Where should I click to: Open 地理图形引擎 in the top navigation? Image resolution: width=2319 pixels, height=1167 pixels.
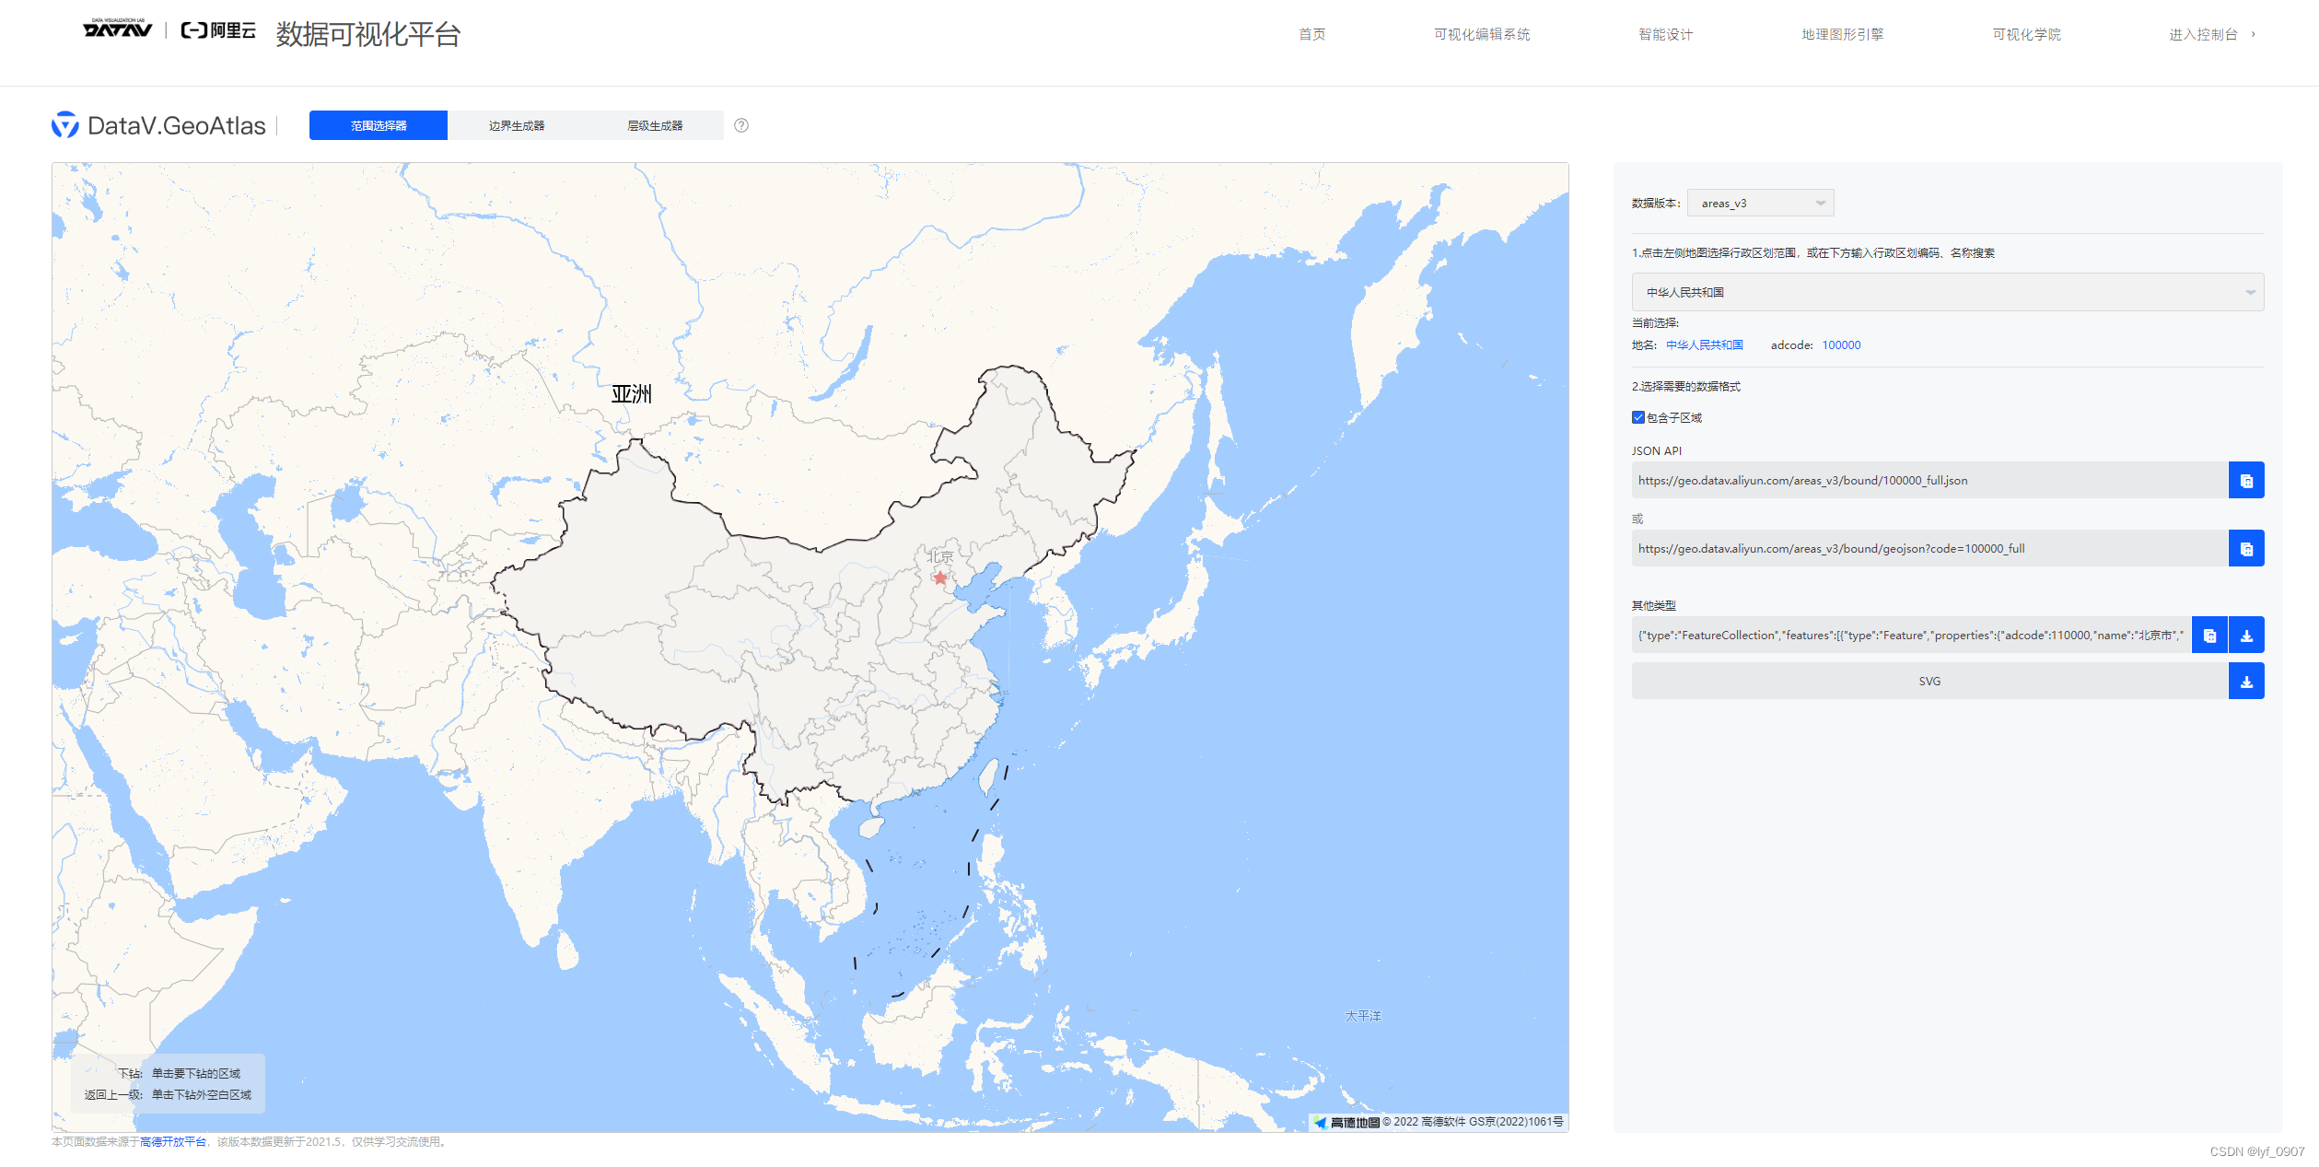pyautogui.click(x=1841, y=34)
